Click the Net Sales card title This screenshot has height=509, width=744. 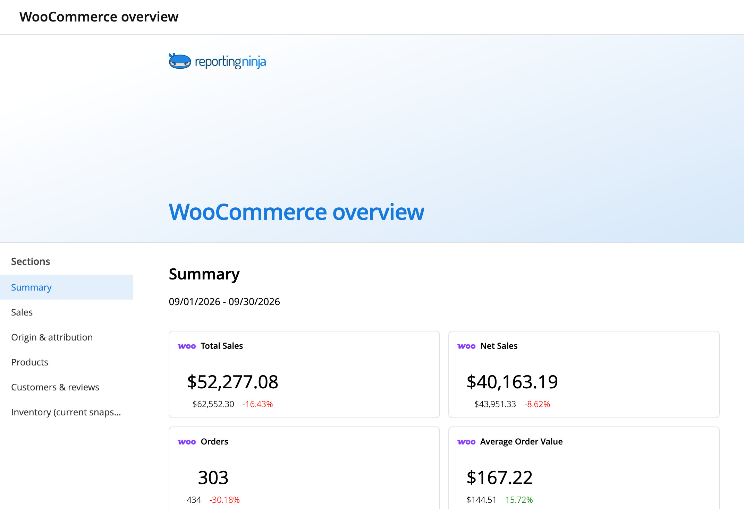pos(499,346)
